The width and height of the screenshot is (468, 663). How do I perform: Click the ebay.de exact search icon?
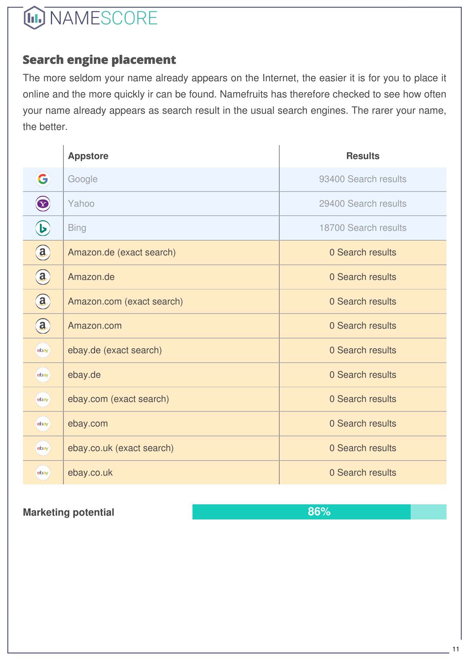[x=43, y=350]
